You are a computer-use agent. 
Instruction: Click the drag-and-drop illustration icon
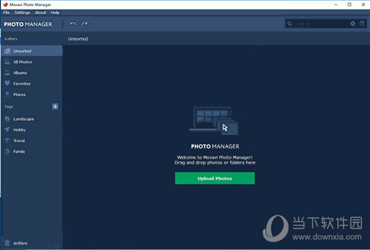tap(214, 121)
